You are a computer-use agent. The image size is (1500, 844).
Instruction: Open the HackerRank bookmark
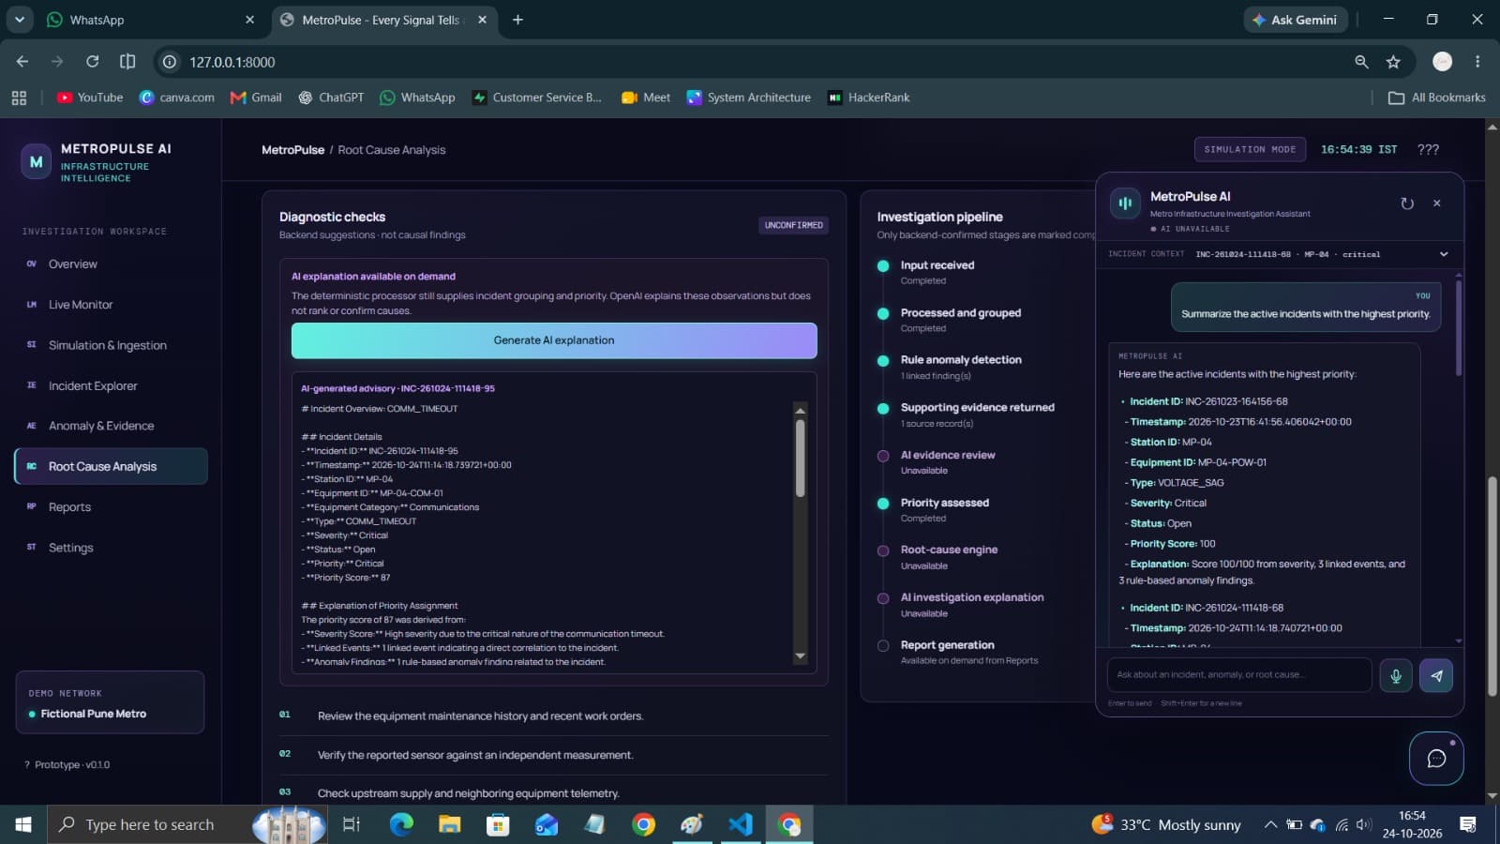868,98
